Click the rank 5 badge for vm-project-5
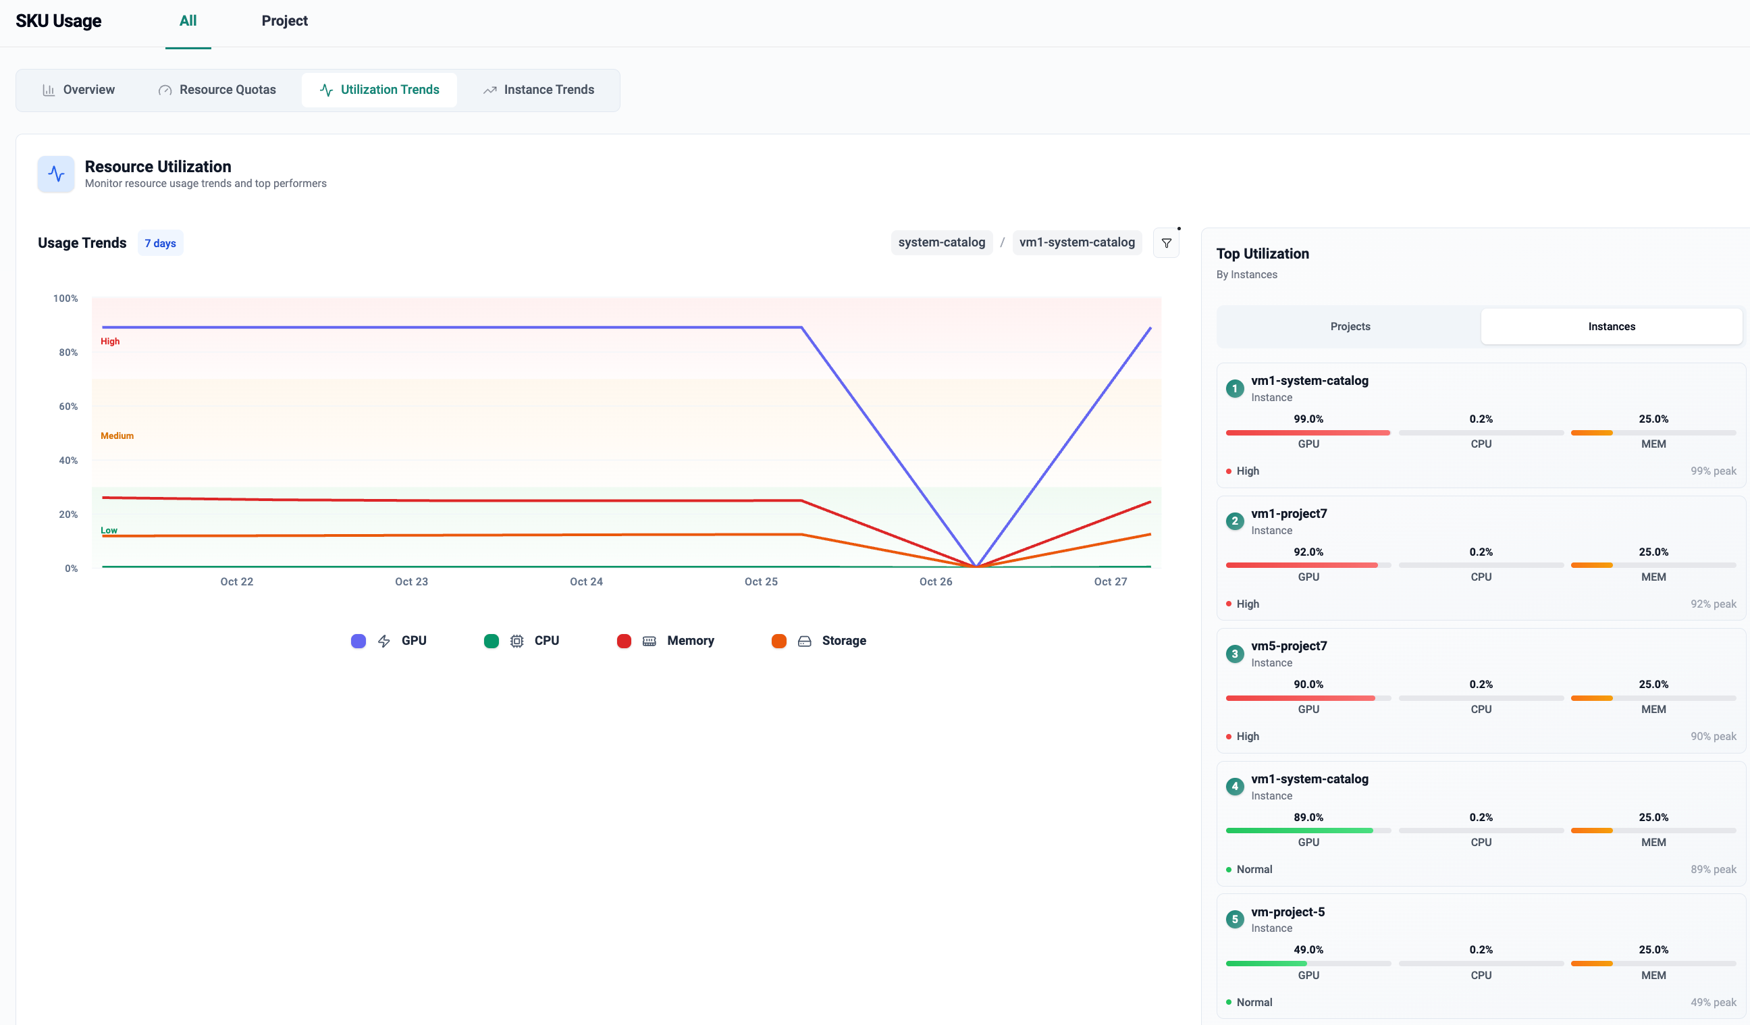1750x1025 pixels. (1235, 920)
